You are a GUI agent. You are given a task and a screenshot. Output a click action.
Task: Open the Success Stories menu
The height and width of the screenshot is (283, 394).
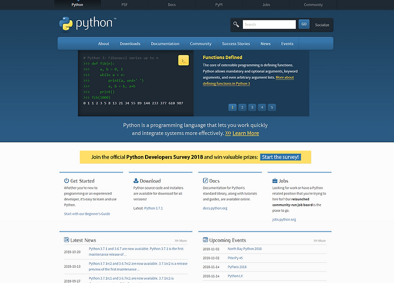236,44
